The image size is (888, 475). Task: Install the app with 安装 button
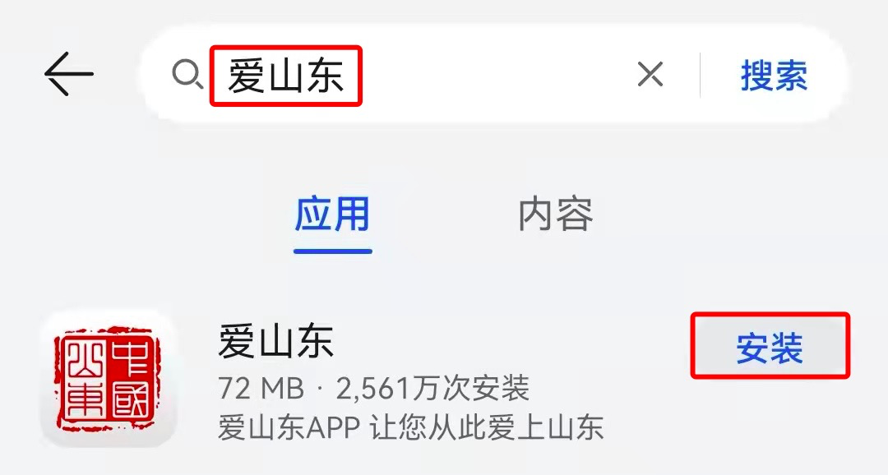[770, 346]
